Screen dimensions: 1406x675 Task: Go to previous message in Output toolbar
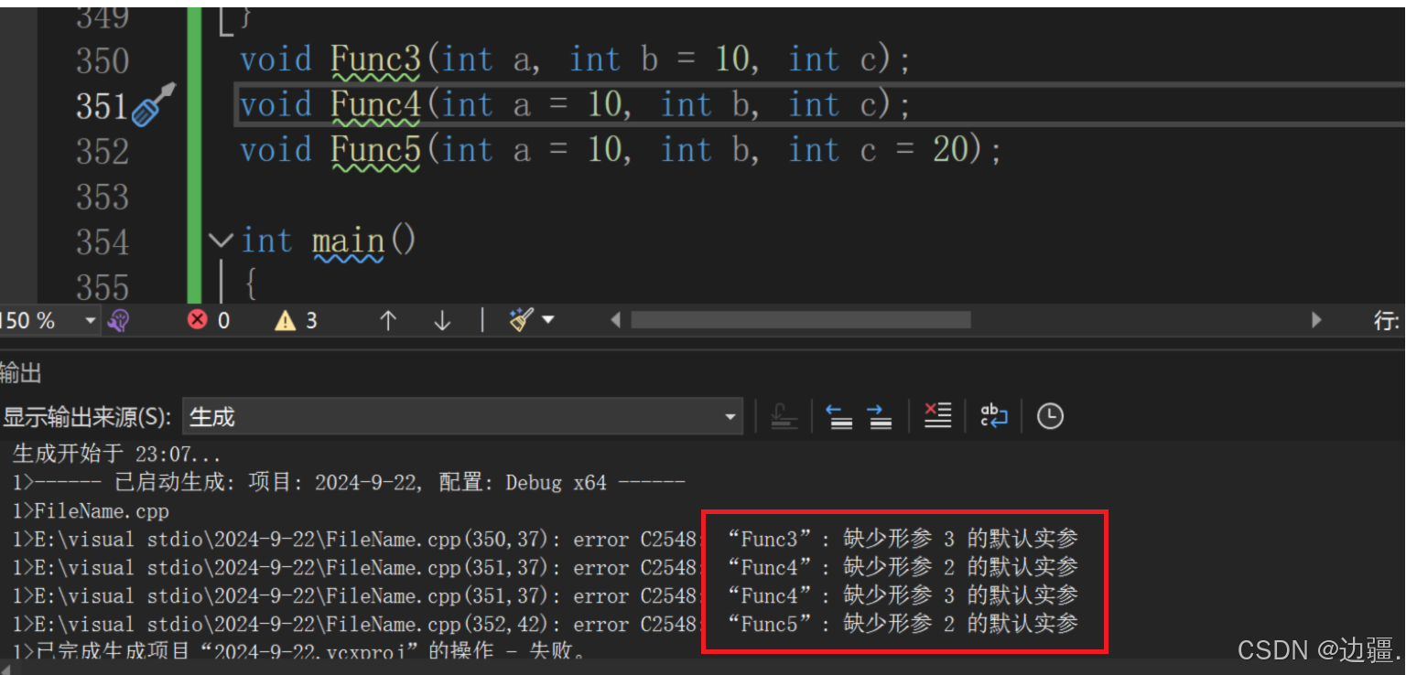coord(839,417)
